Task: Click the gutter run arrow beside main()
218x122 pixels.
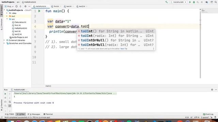Action: click(40, 11)
